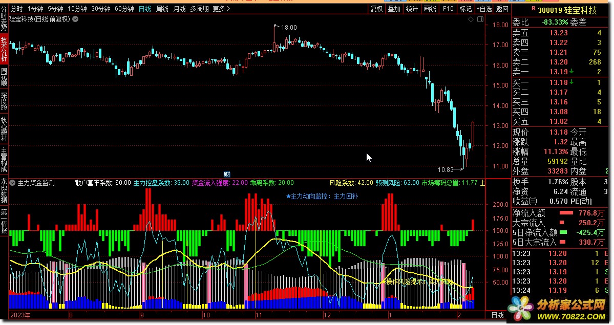Select the 1分钟 period tab
The height and width of the screenshot is (325, 614).
pyautogui.click(x=35, y=9)
